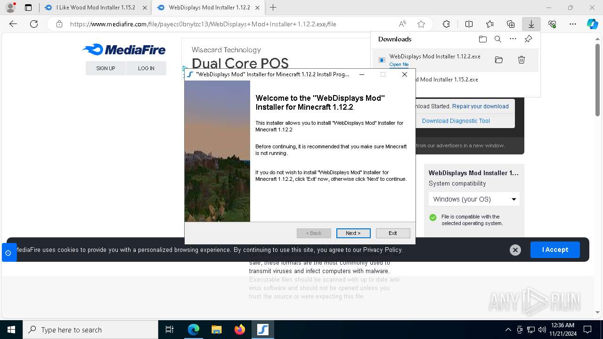Reload the page with the refresh icon

point(34,24)
